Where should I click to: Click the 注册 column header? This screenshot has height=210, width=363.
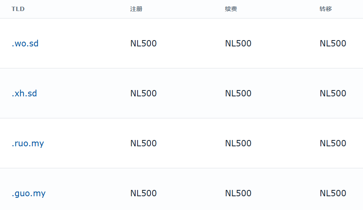pyautogui.click(x=136, y=9)
